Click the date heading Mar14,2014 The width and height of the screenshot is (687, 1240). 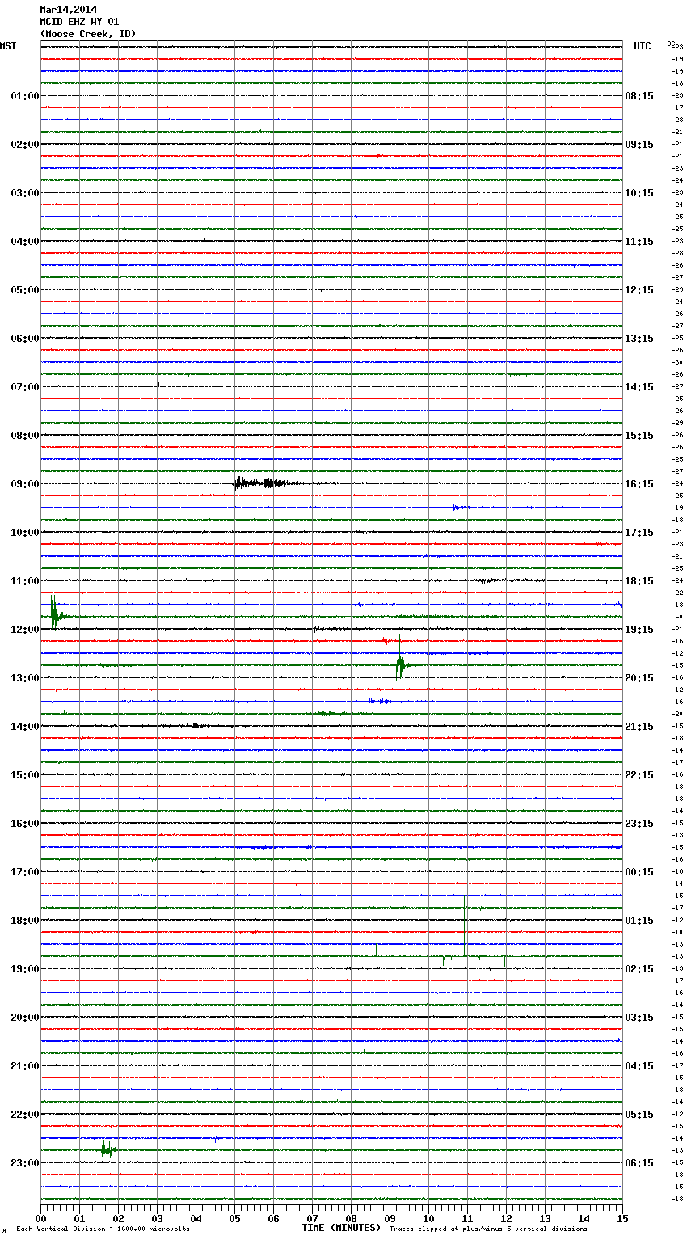click(x=68, y=10)
